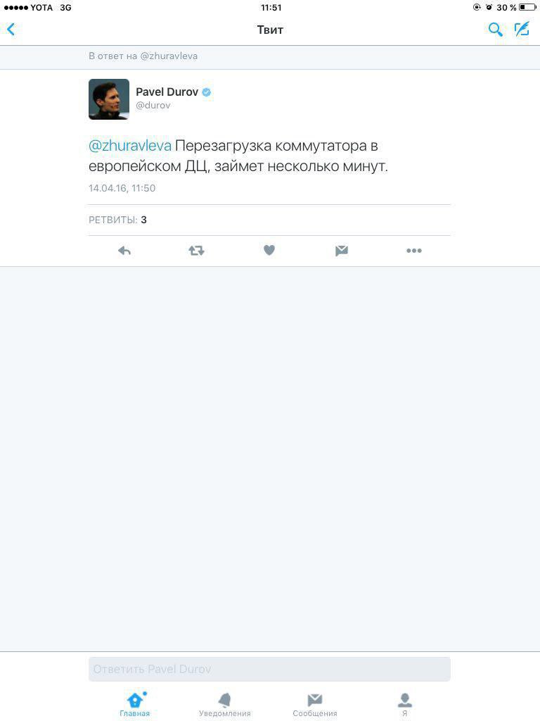
Task: Open search with magnifier icon
Action: (495, 30)
